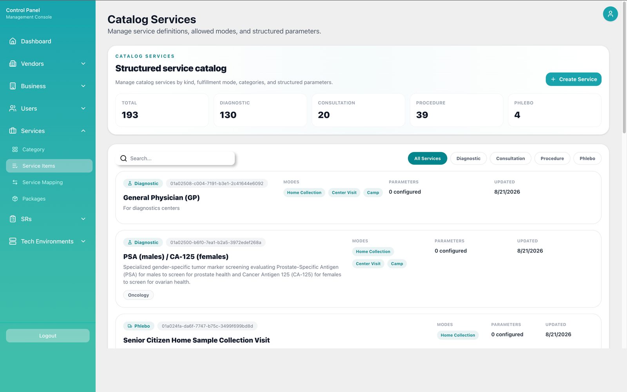
Task: Click the Packages box icon
Action: tap(15, 199)
